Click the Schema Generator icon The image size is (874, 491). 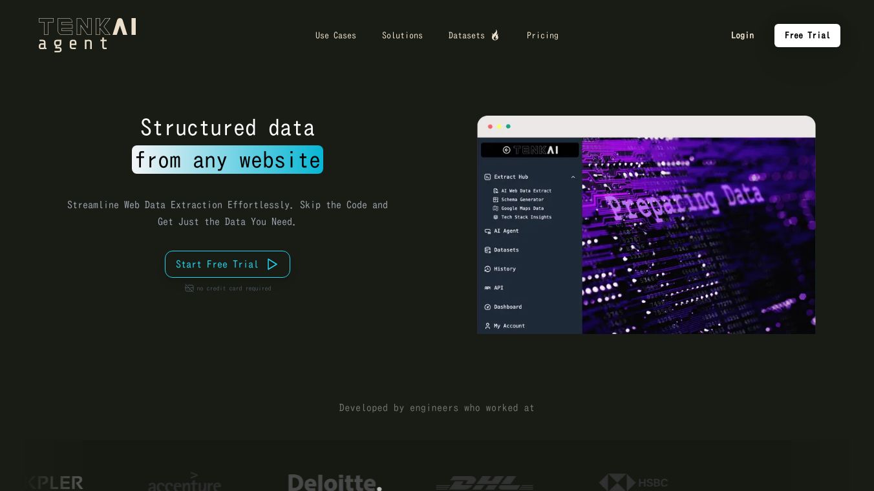(496, 200)
